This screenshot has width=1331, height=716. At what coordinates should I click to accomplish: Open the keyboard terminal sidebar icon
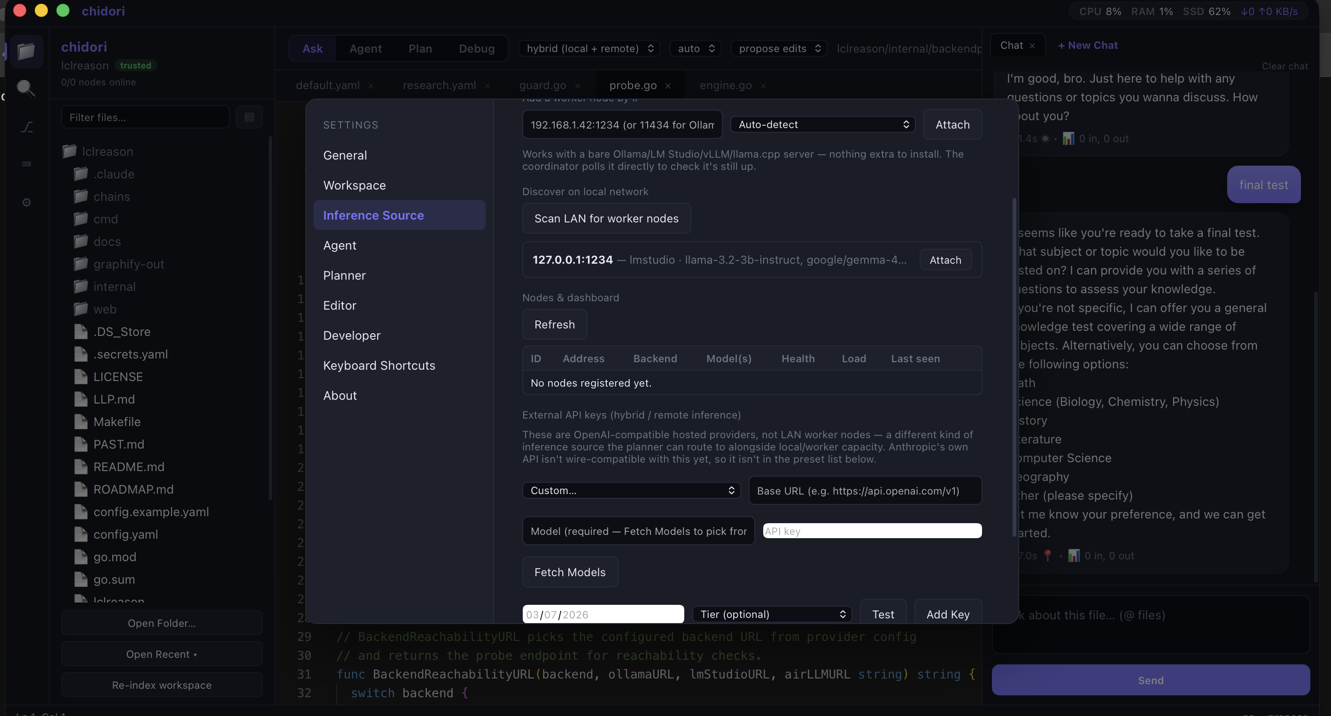tap(27, 164)
